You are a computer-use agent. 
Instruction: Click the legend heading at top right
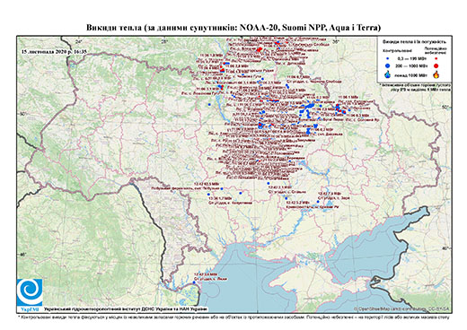(x=414, y=42)
